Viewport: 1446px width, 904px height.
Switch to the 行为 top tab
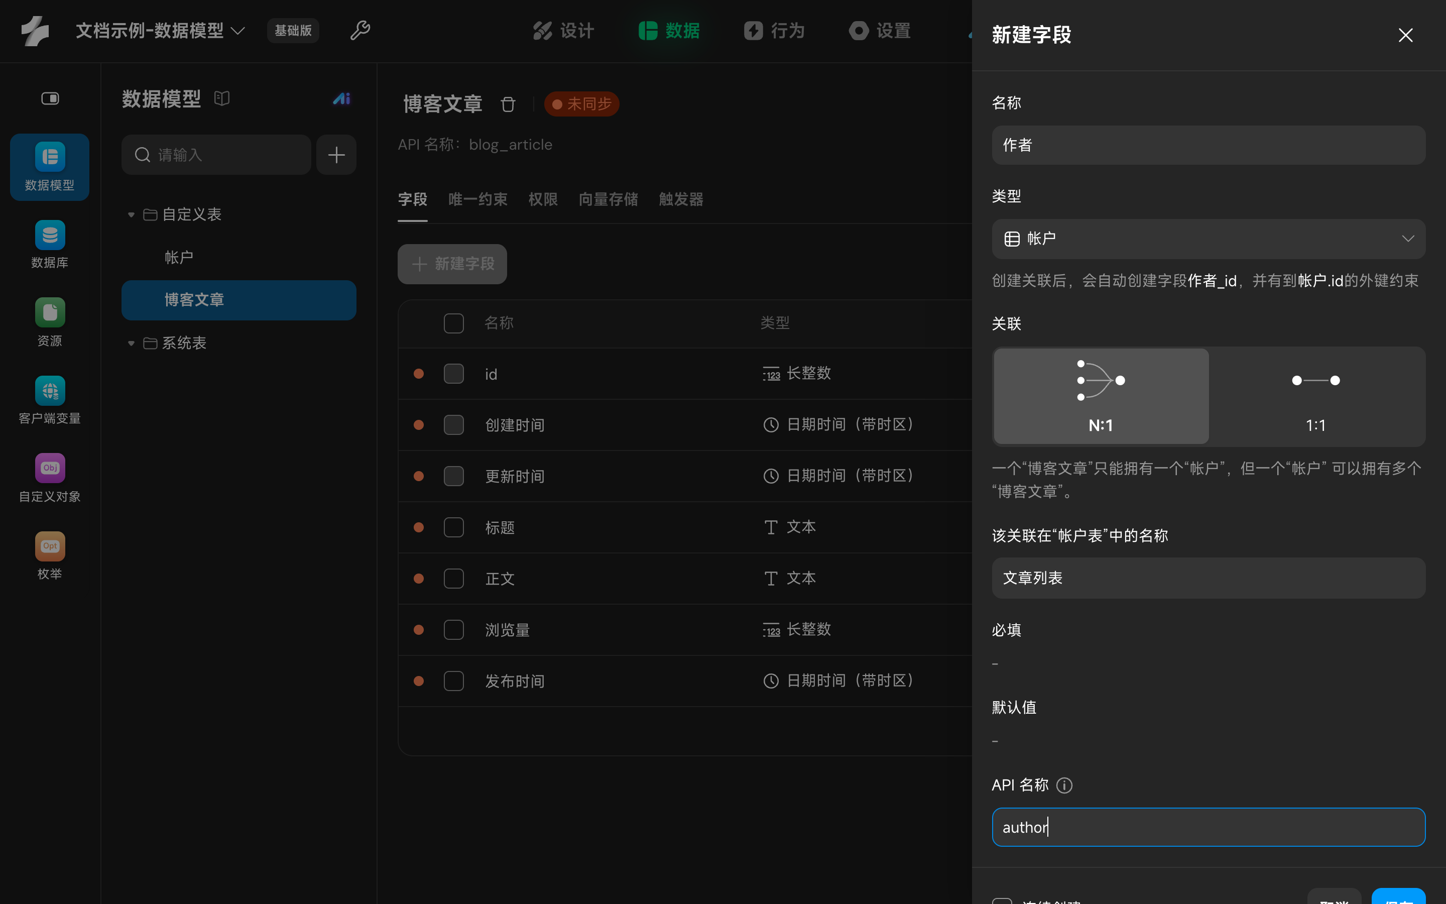pyautogui.click(x=774, y=31)
